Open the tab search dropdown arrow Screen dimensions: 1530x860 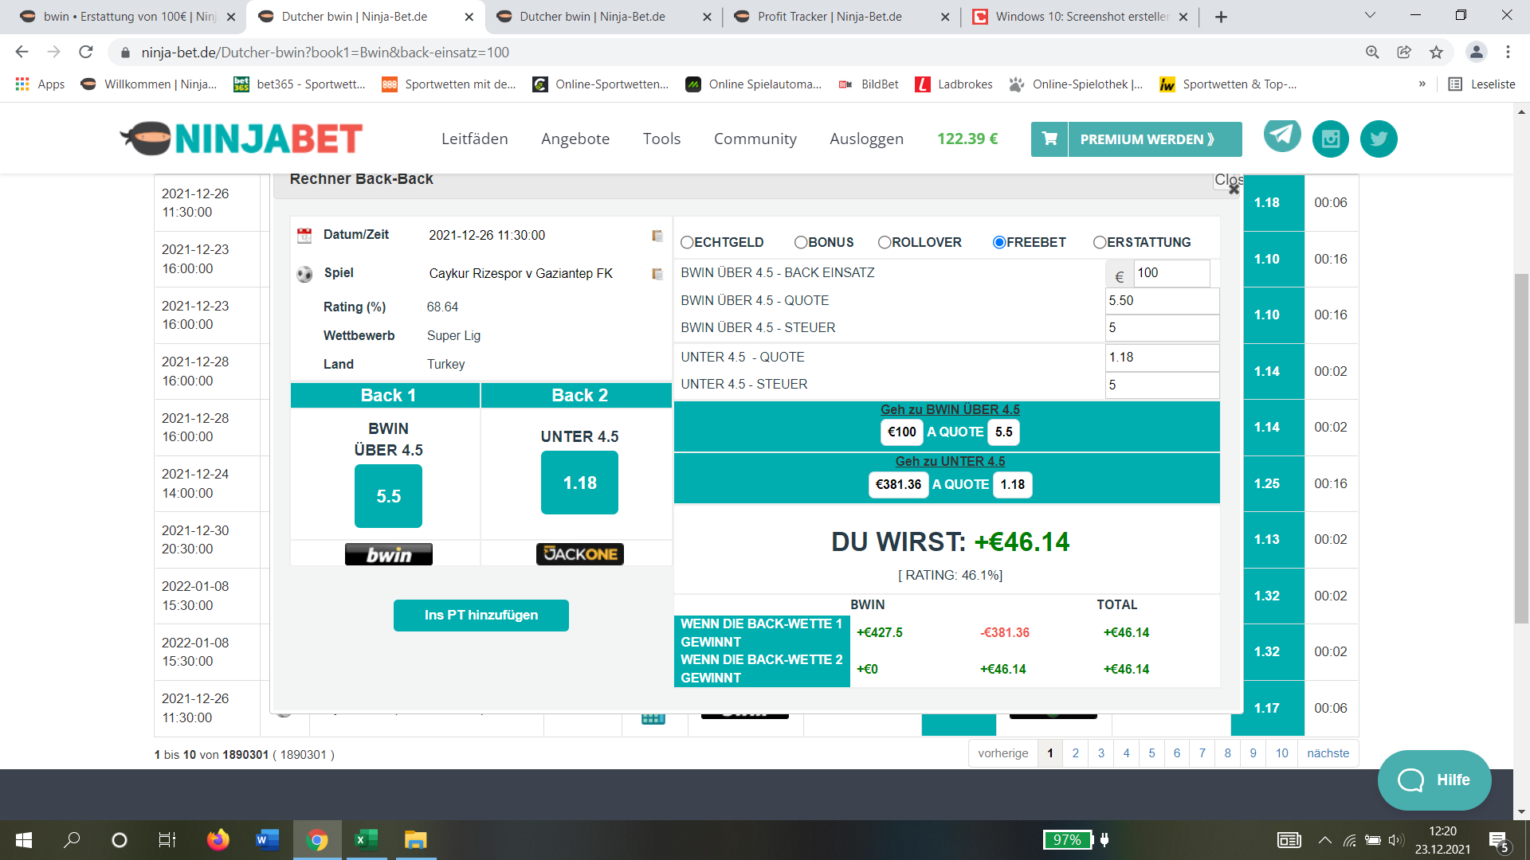click(1370, 16)
